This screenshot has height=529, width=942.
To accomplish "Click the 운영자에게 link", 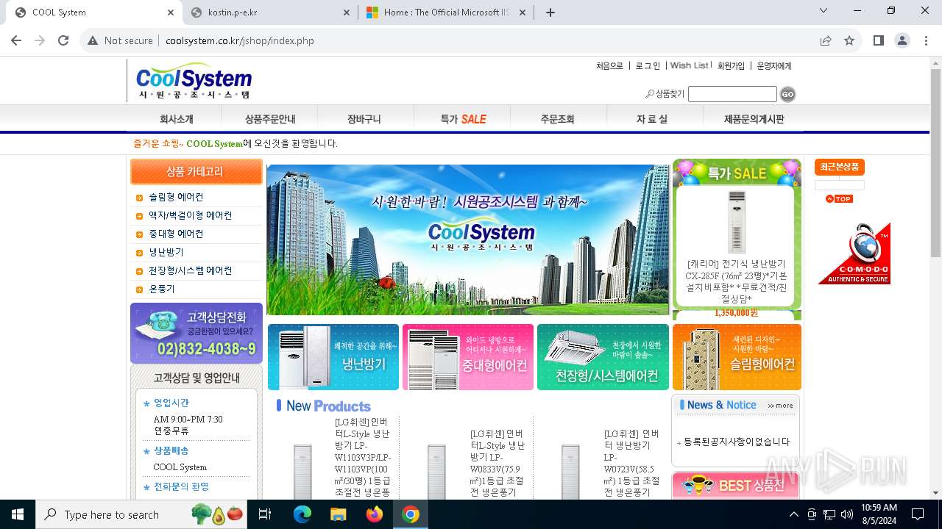I will (774, 65).
